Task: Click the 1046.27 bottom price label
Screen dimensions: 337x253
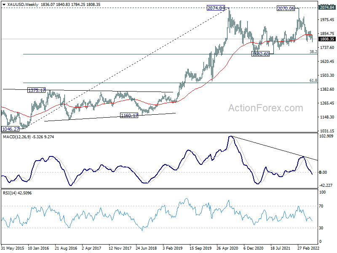Action: (x=10, y=129)
